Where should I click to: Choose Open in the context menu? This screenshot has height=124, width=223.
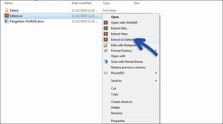click(131, 17)
